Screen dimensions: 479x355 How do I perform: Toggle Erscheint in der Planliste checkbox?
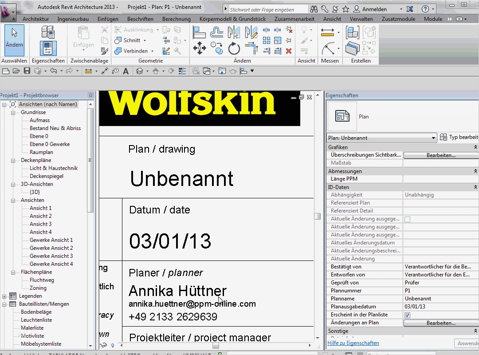(x=407, y=315)
